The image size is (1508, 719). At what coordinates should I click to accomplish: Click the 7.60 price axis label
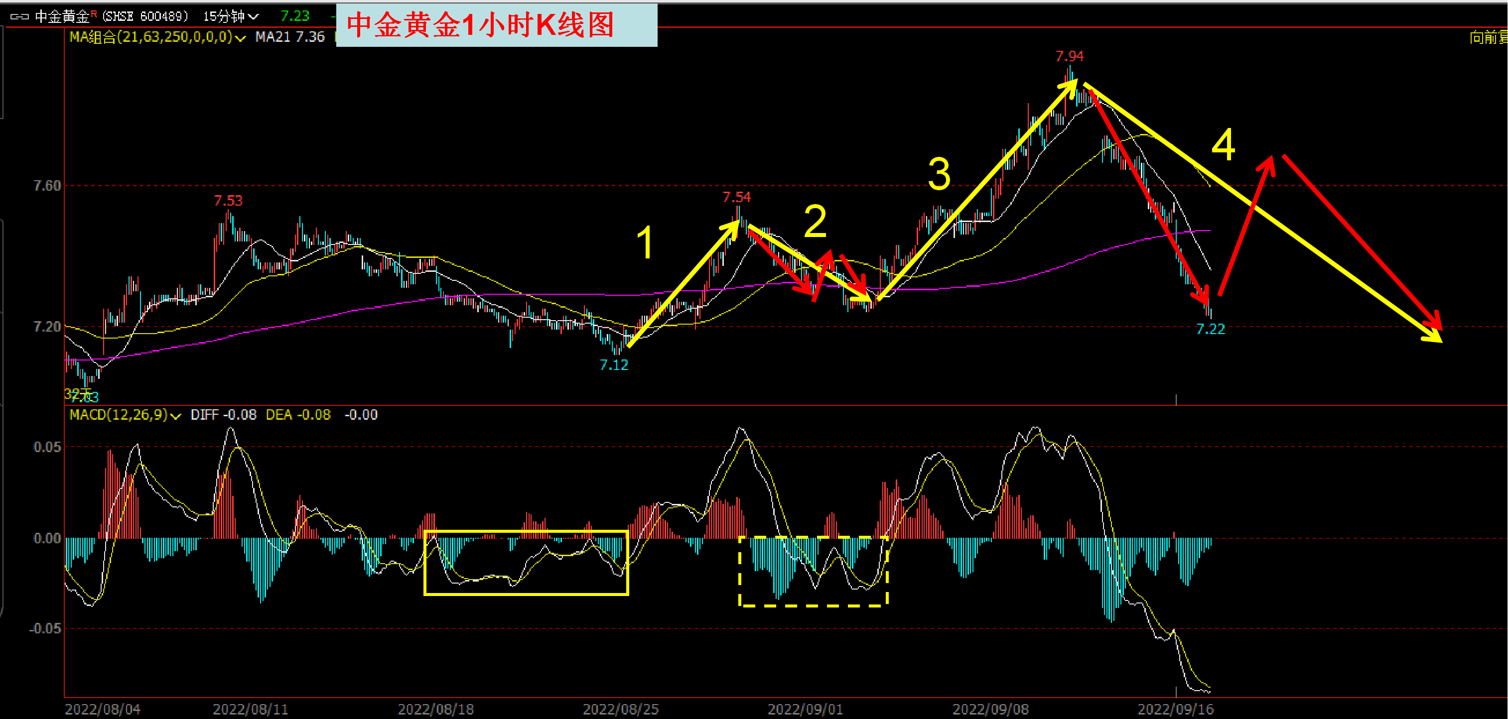[x=47, y=186]
